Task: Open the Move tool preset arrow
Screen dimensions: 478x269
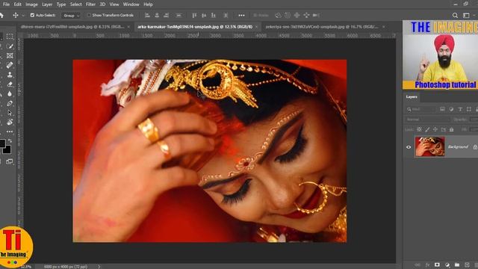Action: tap(23, 15)
